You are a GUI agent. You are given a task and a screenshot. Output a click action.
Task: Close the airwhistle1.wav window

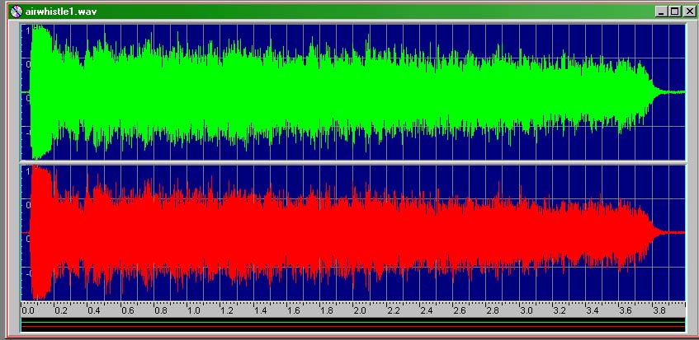[689, 12]
